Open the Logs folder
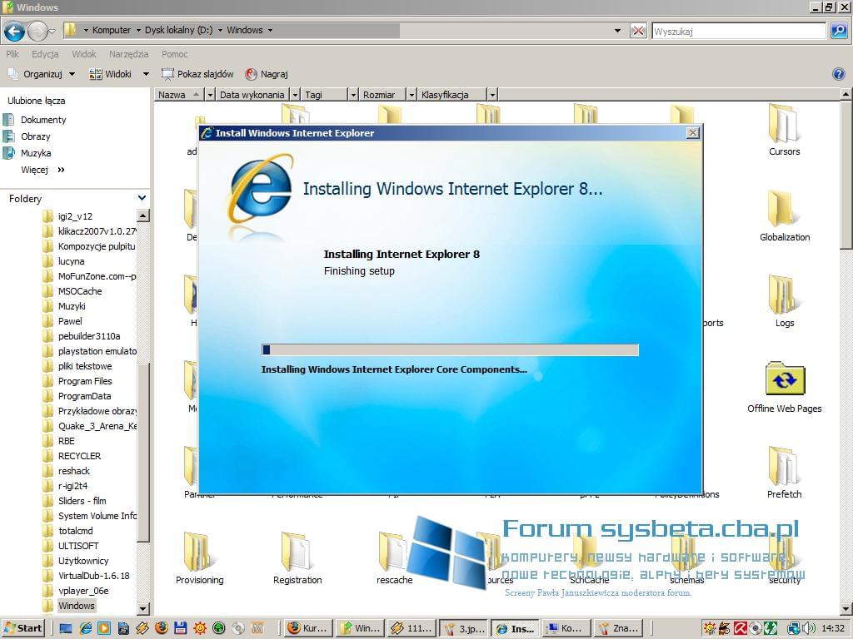This screenshot has width=853, height=639. [784, 301]
